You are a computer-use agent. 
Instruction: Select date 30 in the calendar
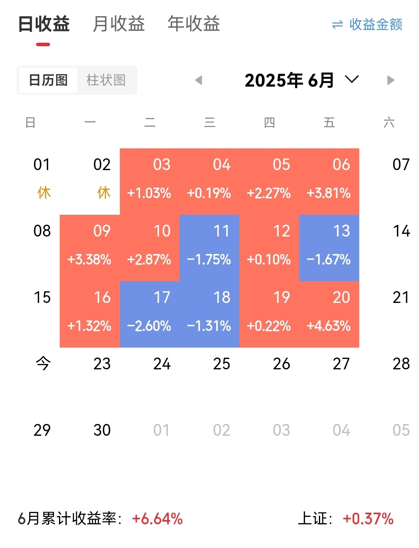click(102, 430)
